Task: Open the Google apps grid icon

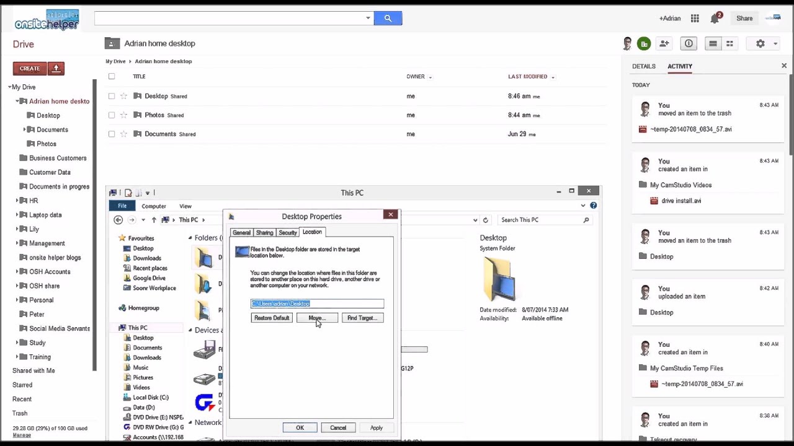Action: coord(695,19)
